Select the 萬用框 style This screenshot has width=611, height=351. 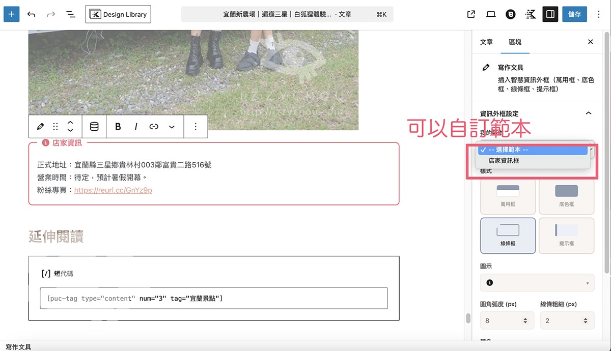[x=508, y=196]
